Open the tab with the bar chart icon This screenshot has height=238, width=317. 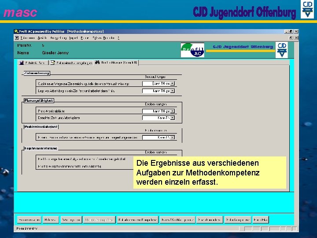click(33, 63)
